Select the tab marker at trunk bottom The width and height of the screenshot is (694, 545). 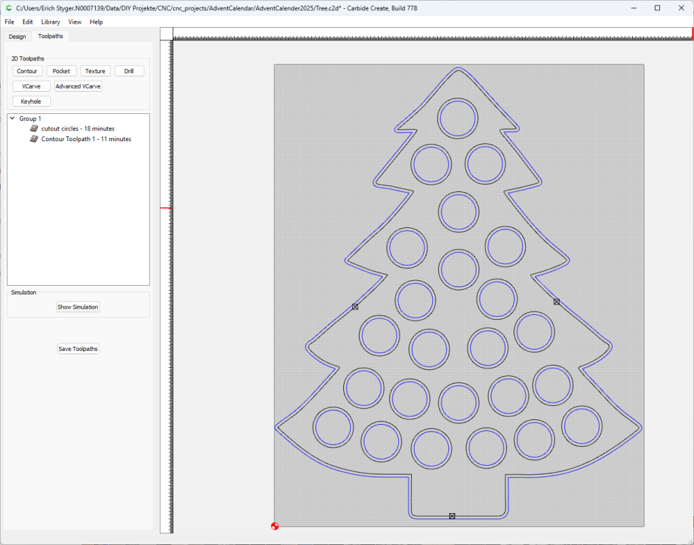(452, 516)
